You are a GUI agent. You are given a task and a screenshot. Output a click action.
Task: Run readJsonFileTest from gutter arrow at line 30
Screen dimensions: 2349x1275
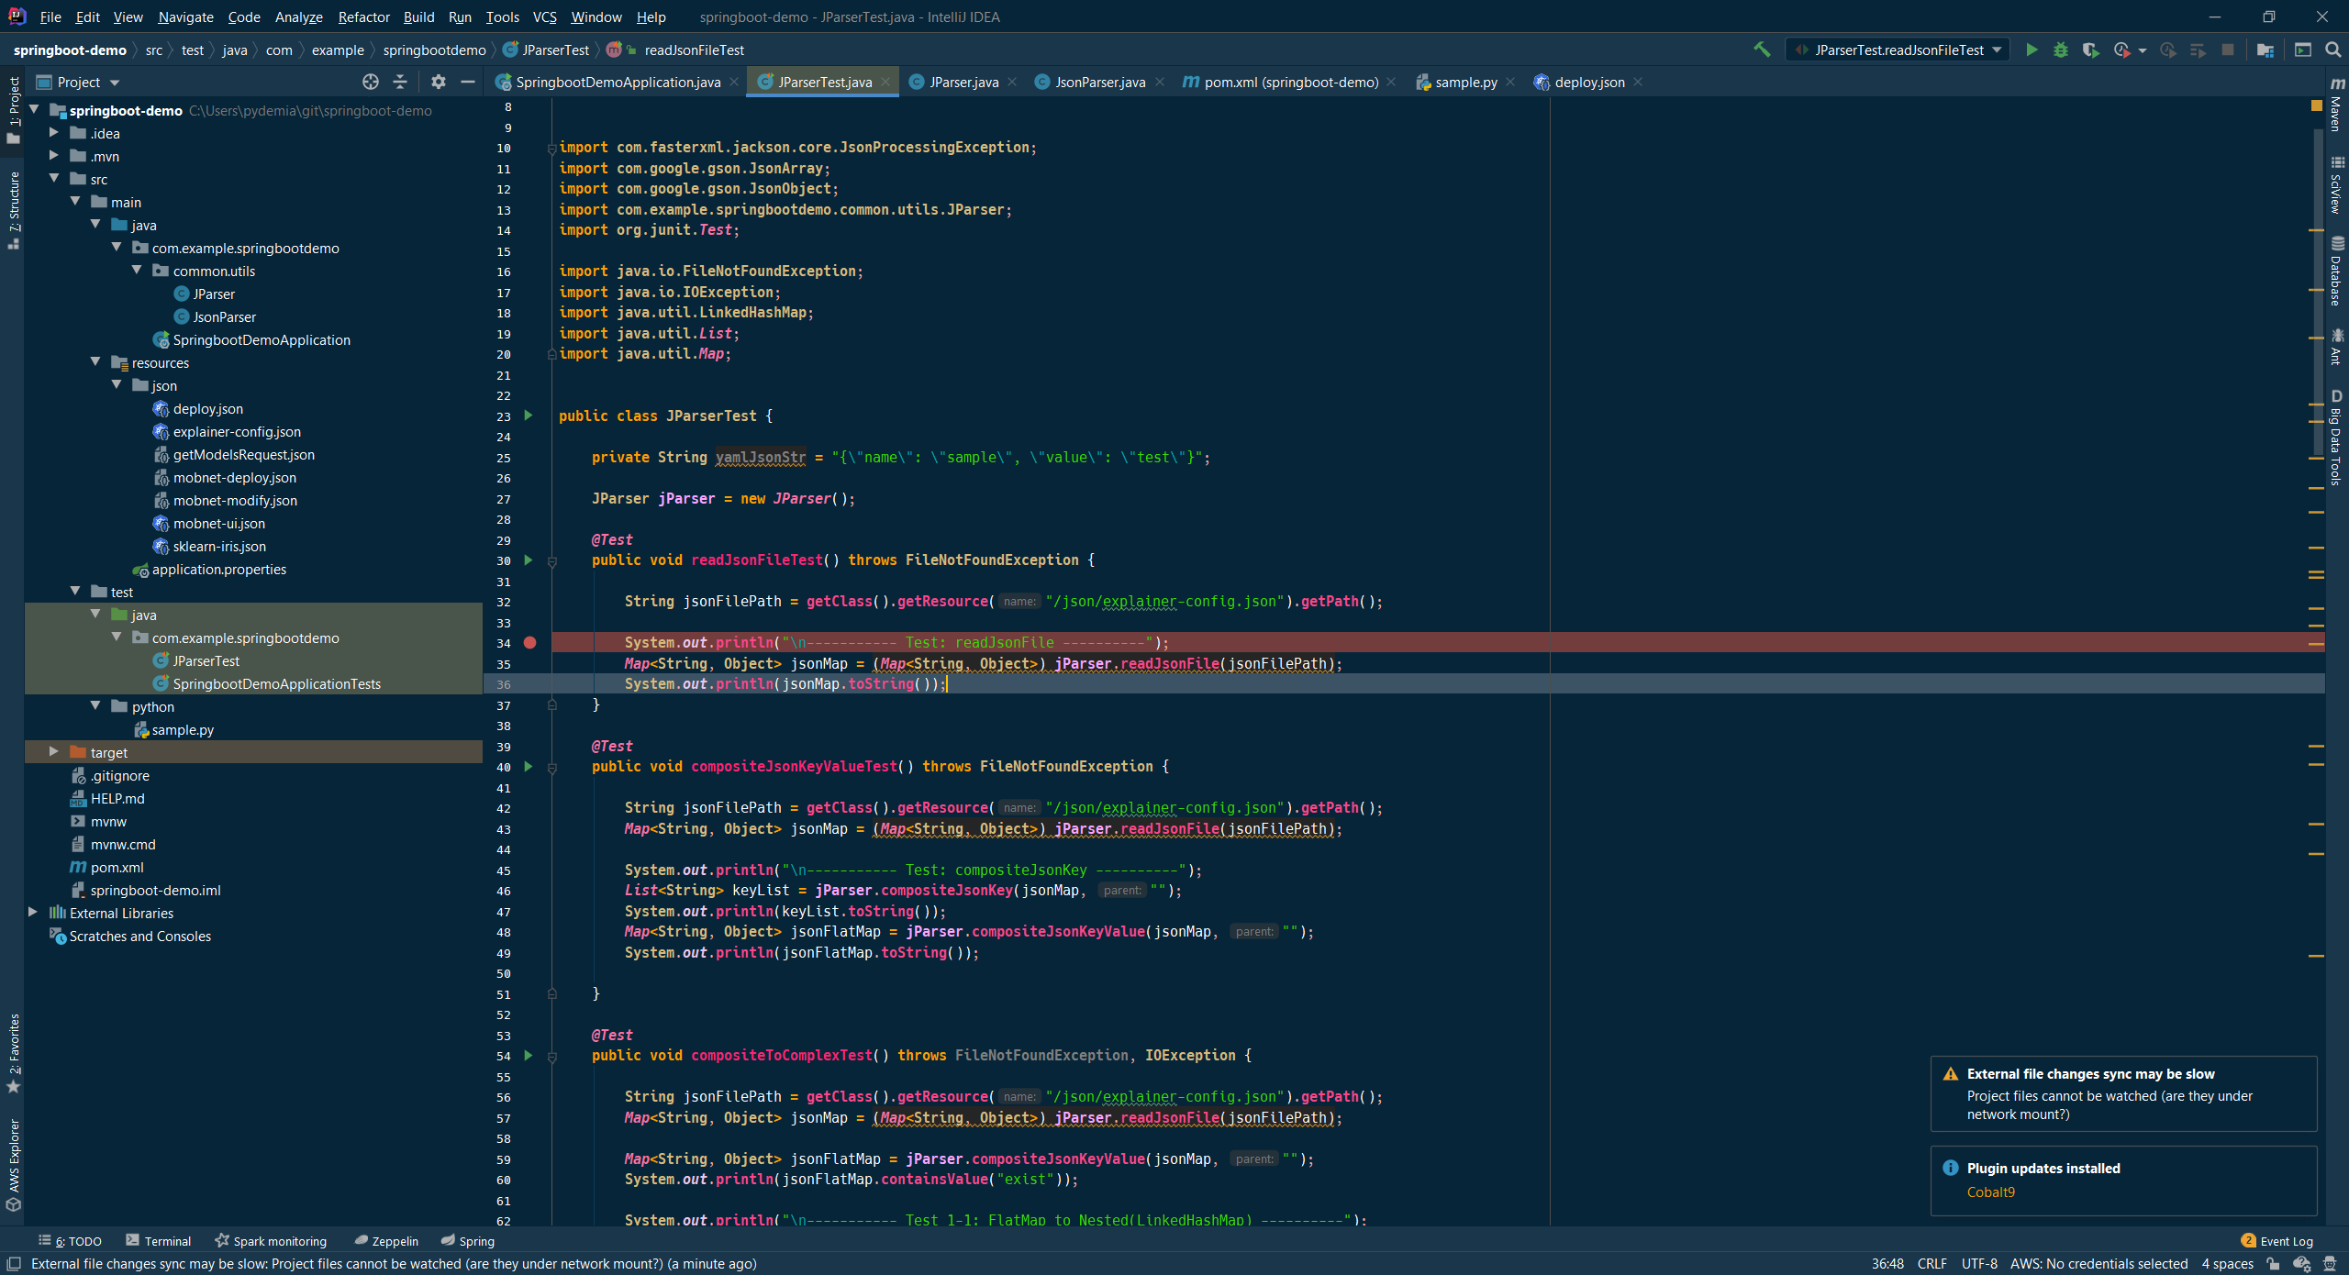(x=529, y=560)
